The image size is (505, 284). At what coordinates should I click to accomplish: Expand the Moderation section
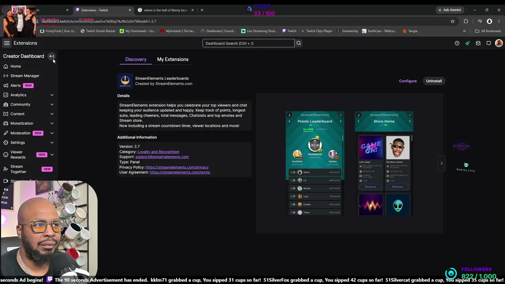(52, 133)
